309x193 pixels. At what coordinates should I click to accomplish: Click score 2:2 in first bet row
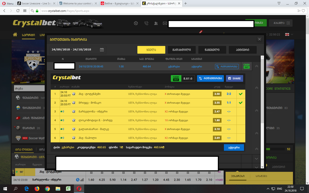[229, 94]
